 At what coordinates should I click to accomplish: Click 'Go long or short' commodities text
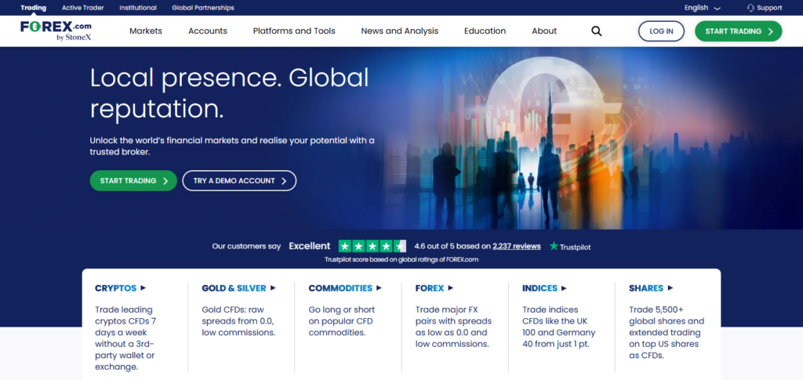[x=342, y=320]
